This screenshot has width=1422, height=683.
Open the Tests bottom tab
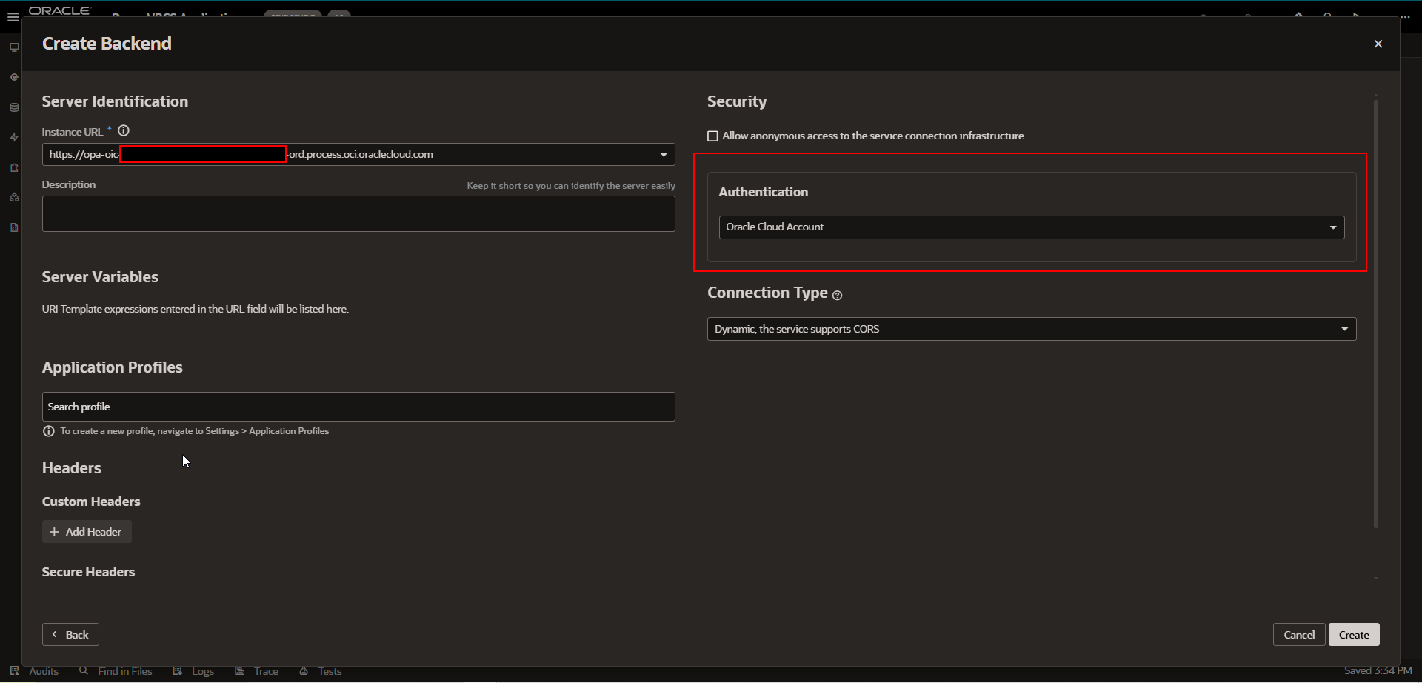[320, 671]
